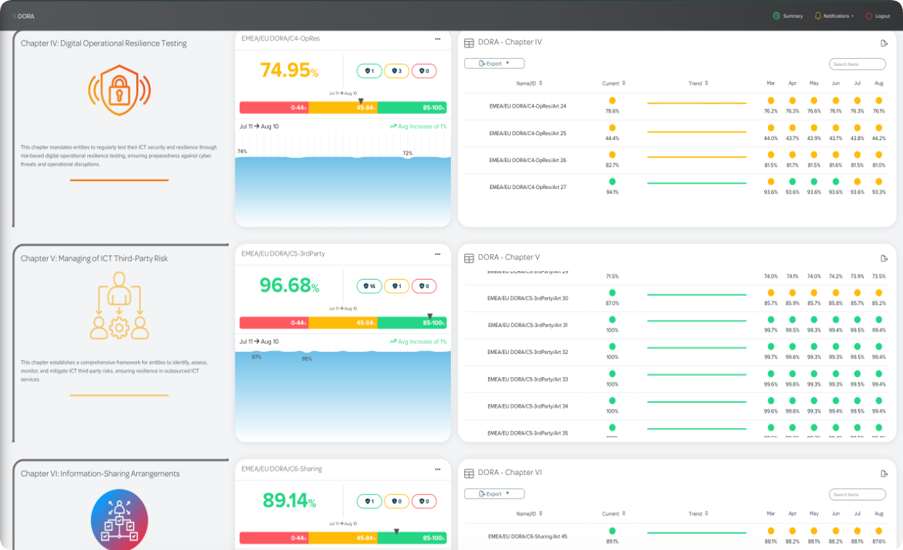
Task: Click the yellow shield badge showing 1 on C5-3rdParty
Action: (x=397, y=286)
